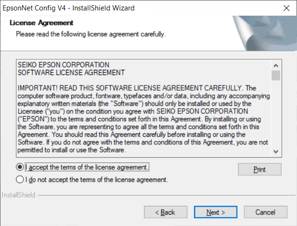Click the license text scroll-down arrow

276,151
